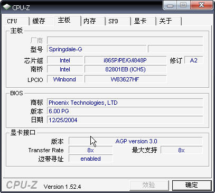
Task: Click the LPCIO label
Action: click(x=35, y=80)
